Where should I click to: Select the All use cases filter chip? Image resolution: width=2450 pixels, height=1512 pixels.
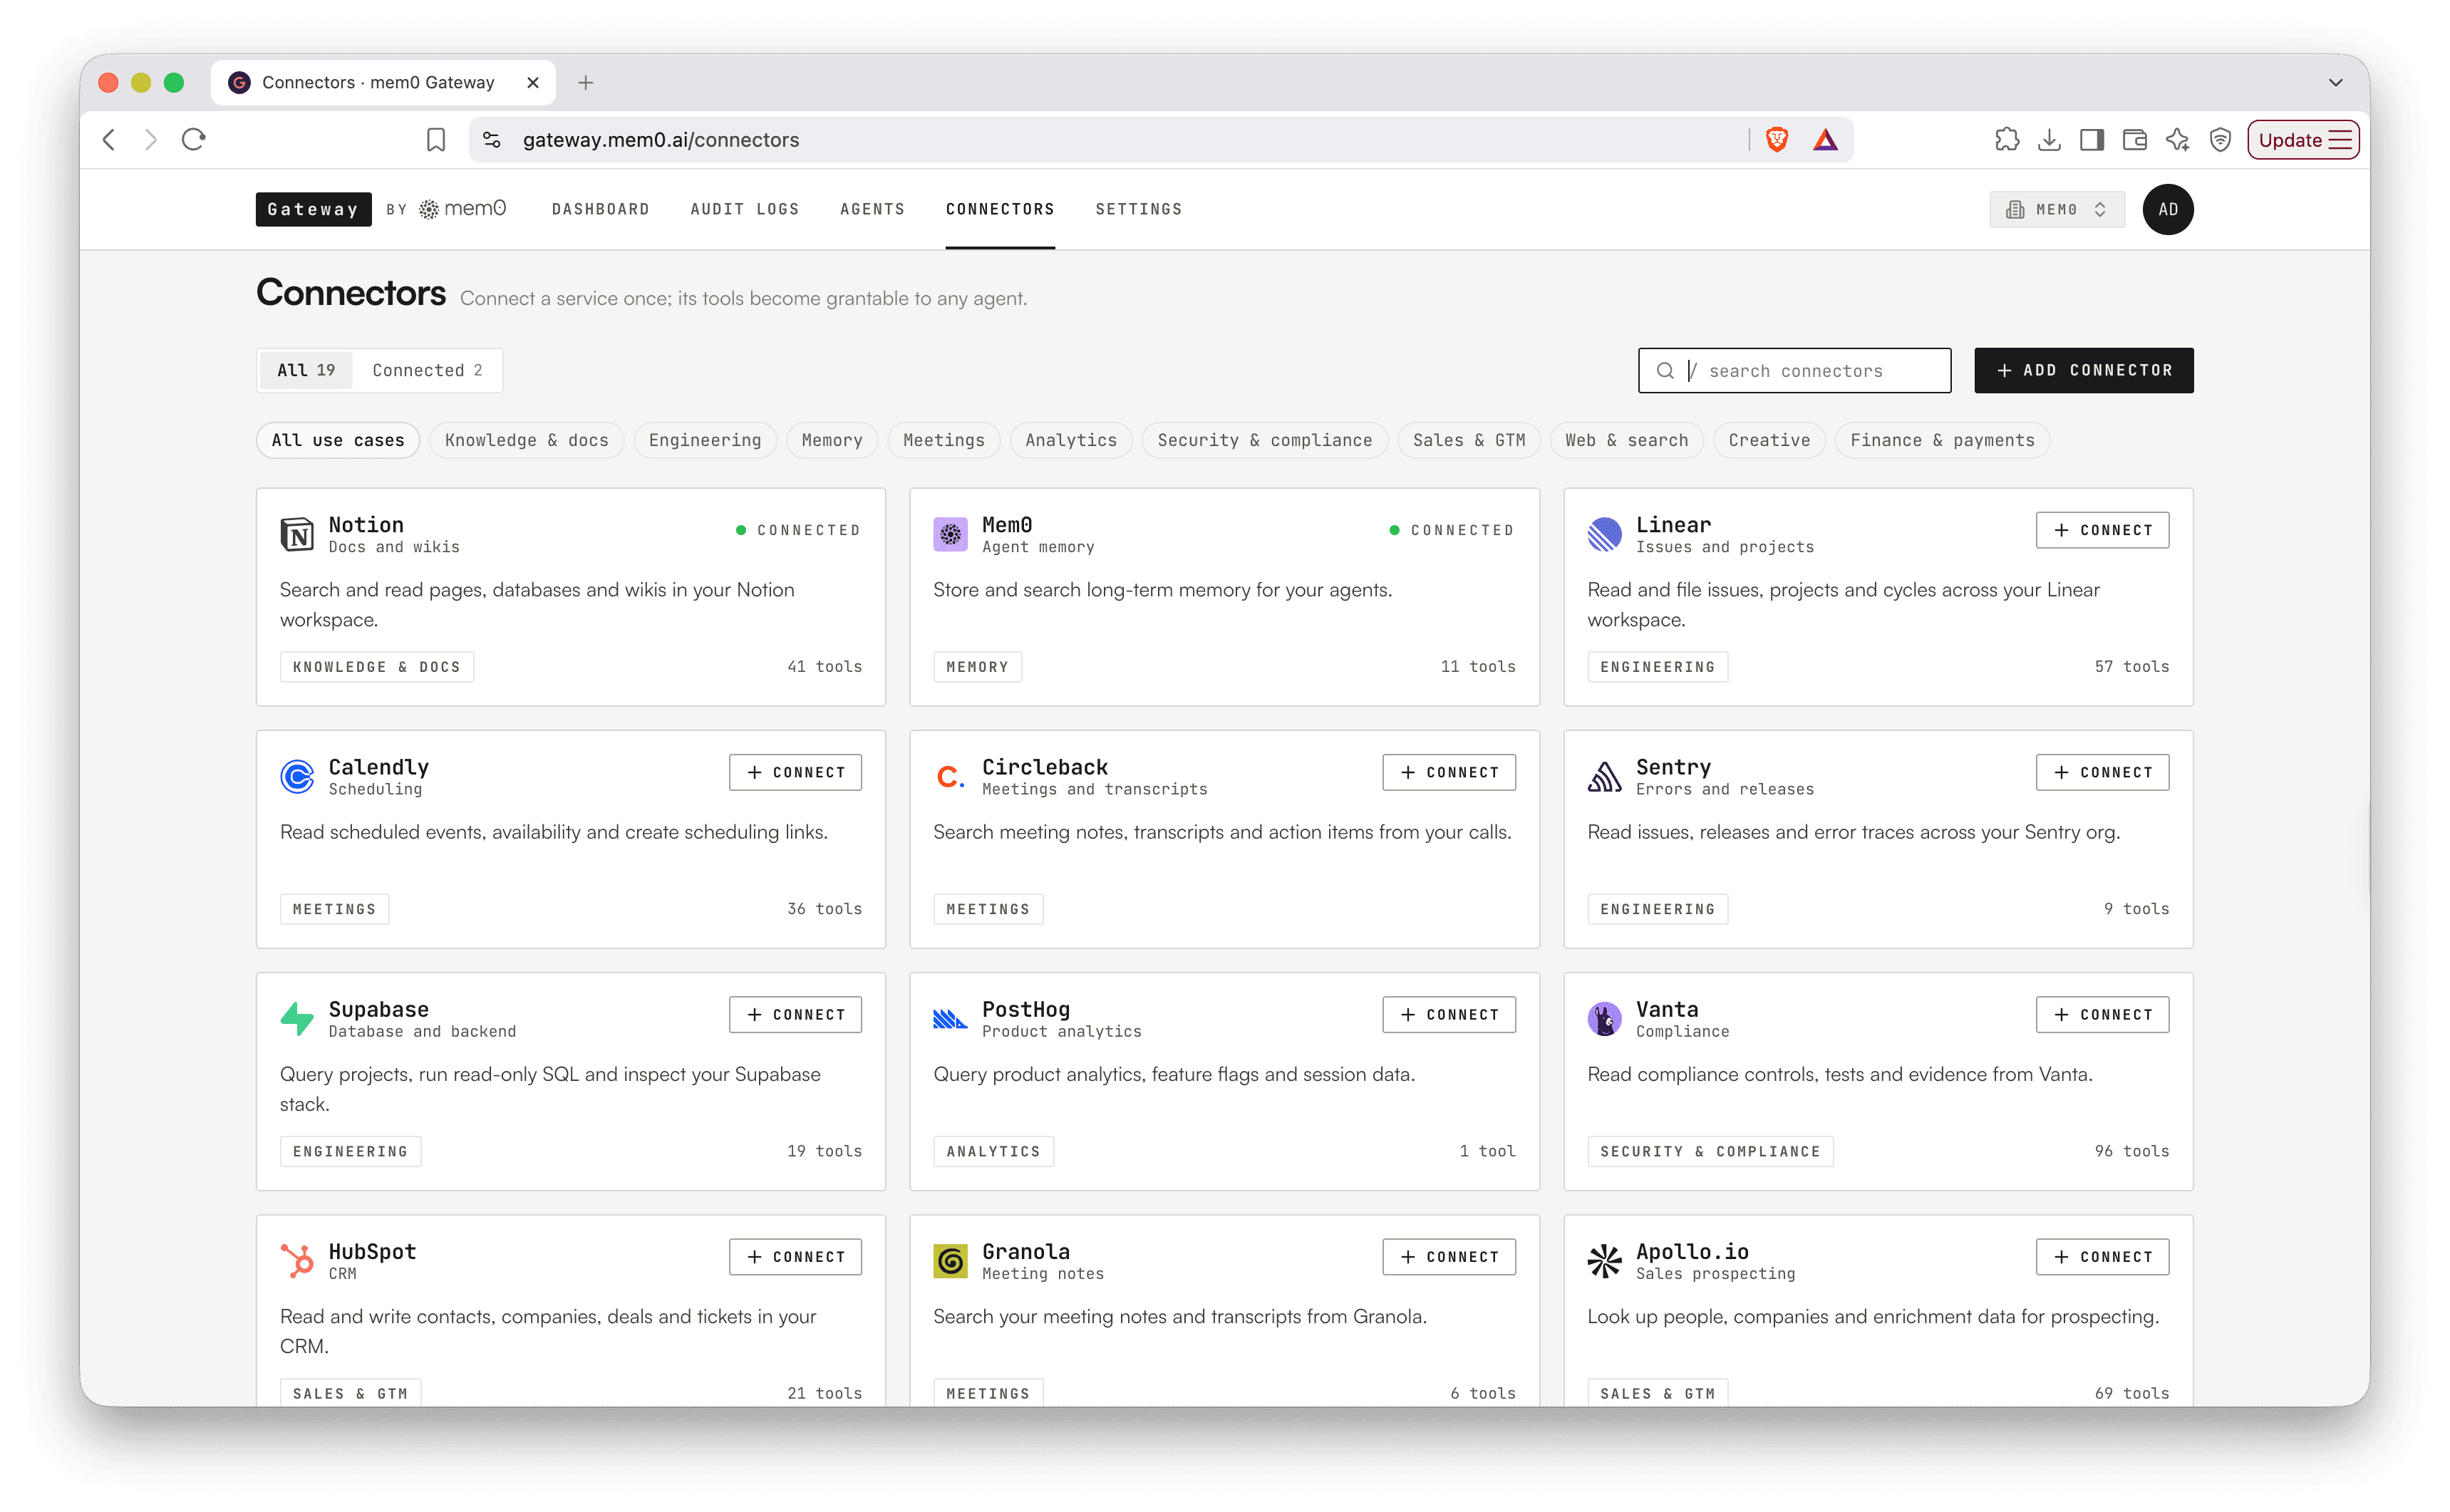pos(338,440)
